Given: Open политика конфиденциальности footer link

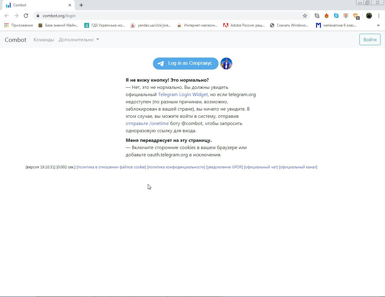Looking at the screenshot, I should click(176, 167).
